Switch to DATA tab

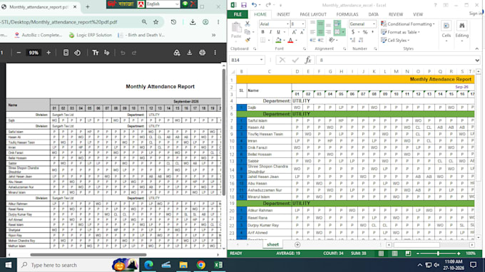click(373, 14)
